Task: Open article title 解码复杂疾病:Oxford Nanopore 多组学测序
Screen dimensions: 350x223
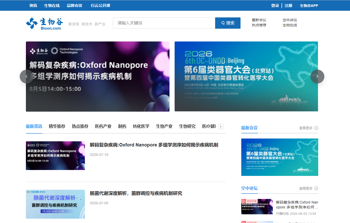Action: (x=154, y=145)
